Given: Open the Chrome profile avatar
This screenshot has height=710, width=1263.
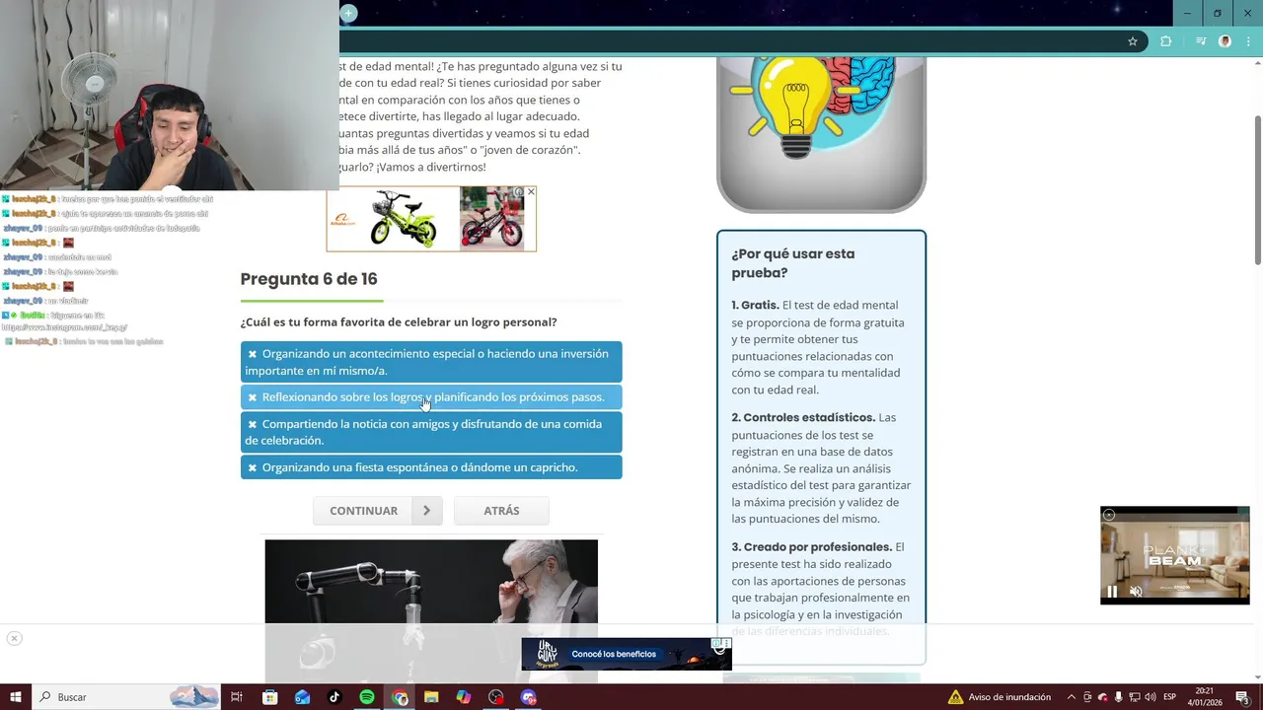Looking at the screenshot, I should [x=1226, y=41].
